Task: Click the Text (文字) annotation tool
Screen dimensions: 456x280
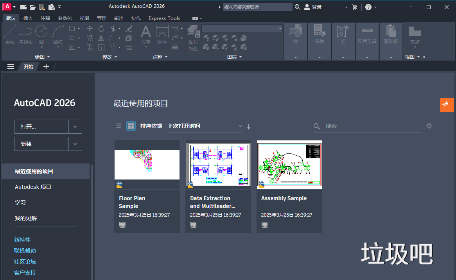Action: (145, 34)
